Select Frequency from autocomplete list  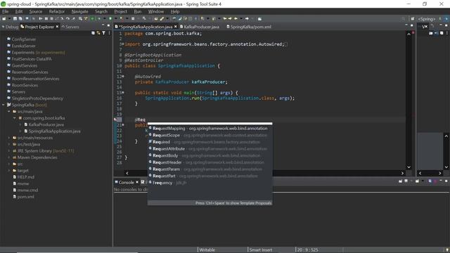pos(210,183)
